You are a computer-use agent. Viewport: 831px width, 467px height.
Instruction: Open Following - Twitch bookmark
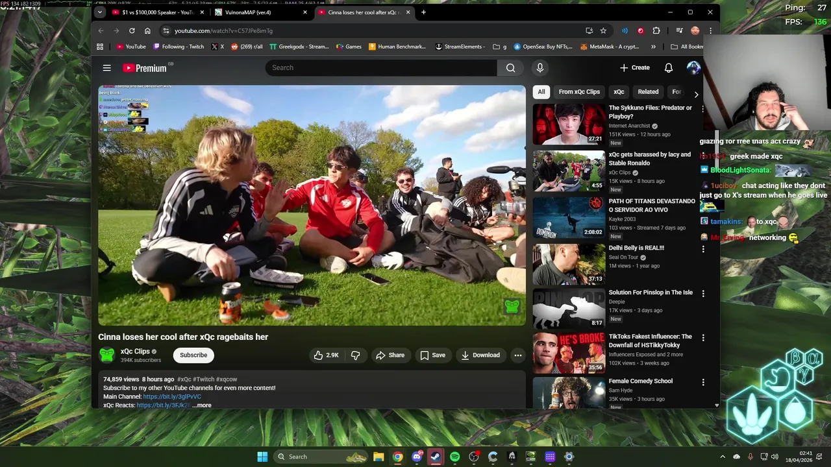[x=179, y=47]
